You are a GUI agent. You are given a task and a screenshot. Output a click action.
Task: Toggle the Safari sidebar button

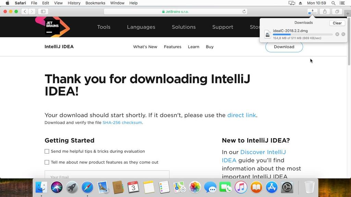(43, 11)
